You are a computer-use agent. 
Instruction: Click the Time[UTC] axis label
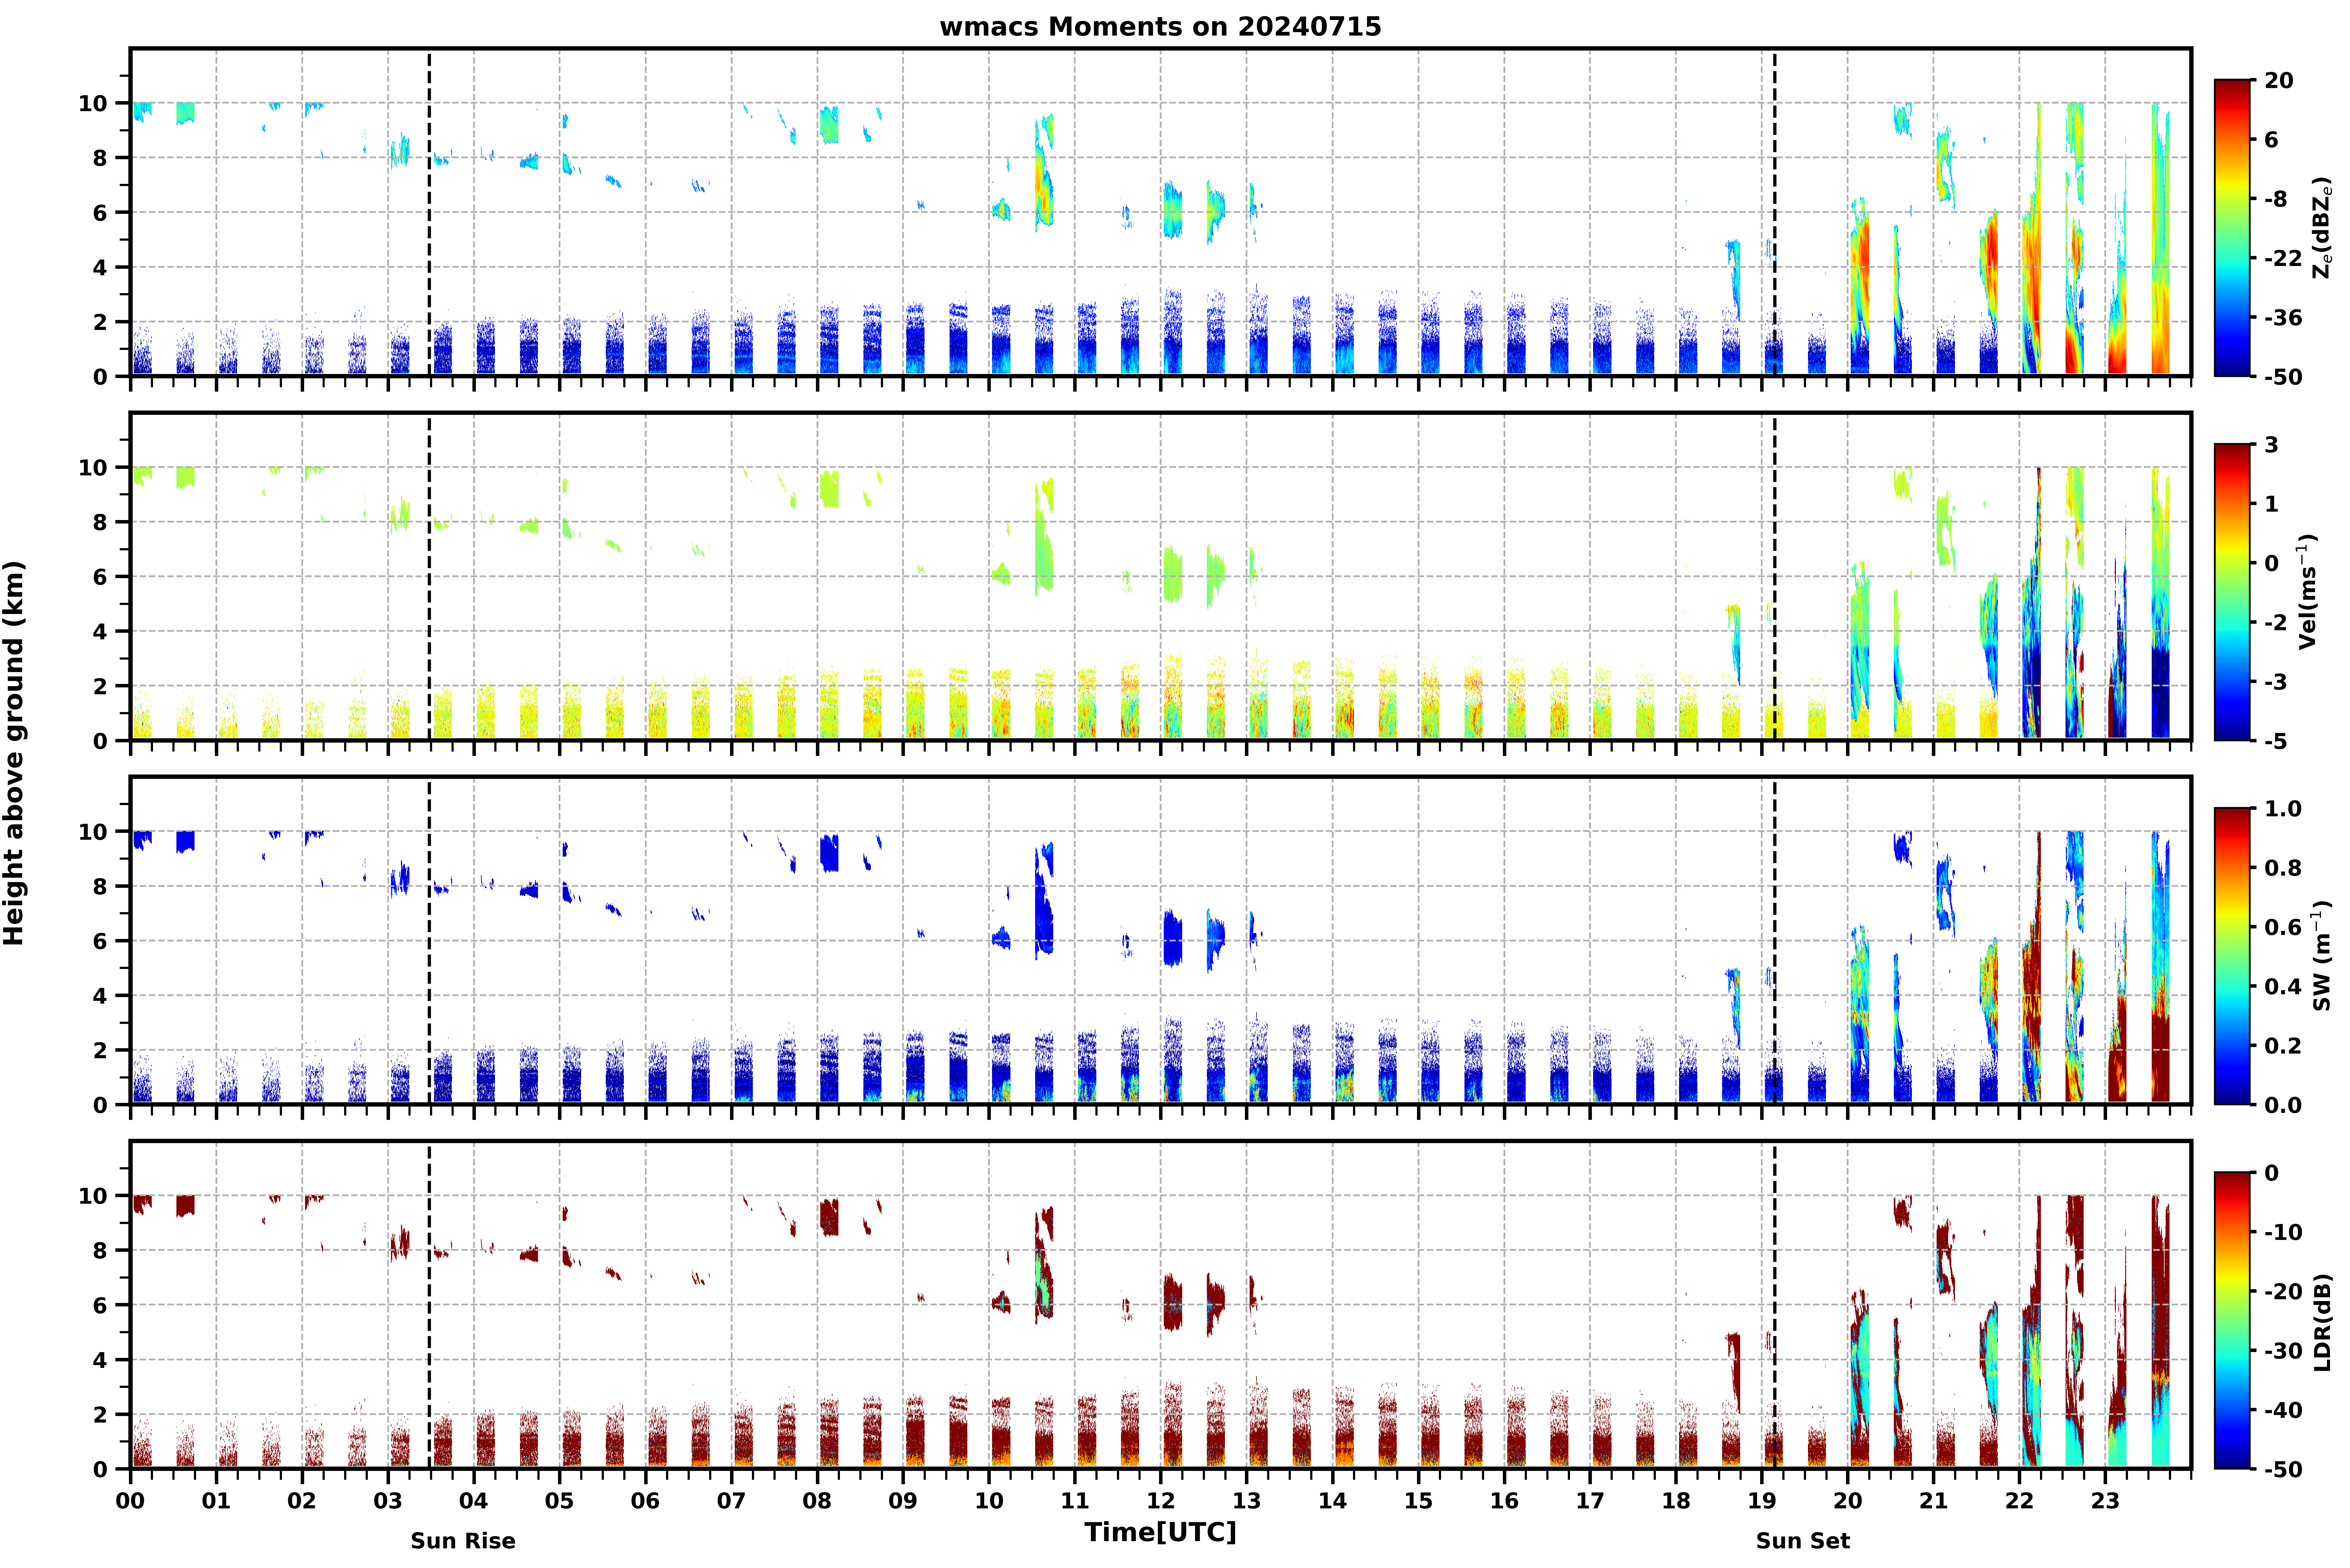click(1160, 1532)
